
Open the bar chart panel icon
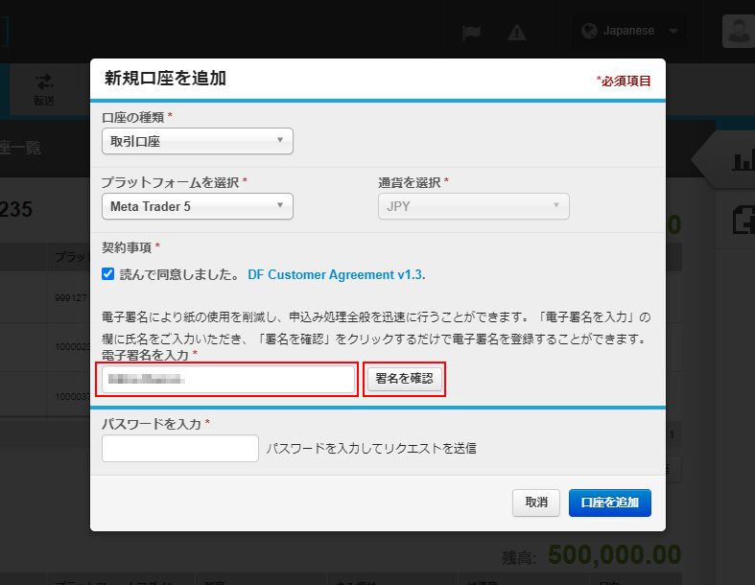tap(741, 160)
